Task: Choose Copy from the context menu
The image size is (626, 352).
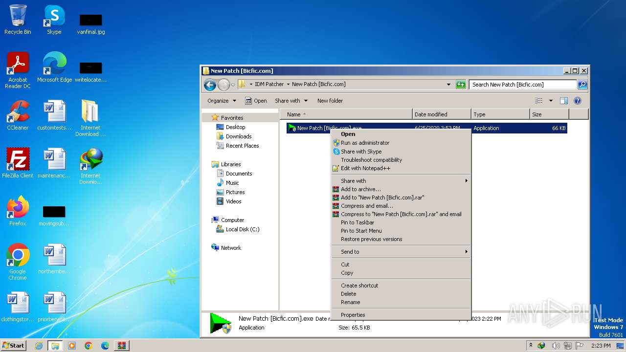Action: (401, 273)
